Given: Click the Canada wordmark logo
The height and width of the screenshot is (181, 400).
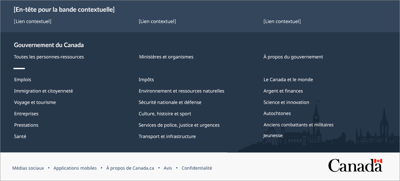Looking at the screenshot, I should pyautogui.click(x=355, y=166).
